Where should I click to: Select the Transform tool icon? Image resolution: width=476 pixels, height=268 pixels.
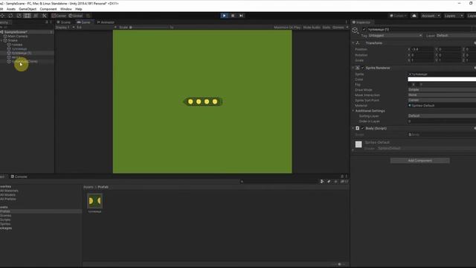click(36, 16)
